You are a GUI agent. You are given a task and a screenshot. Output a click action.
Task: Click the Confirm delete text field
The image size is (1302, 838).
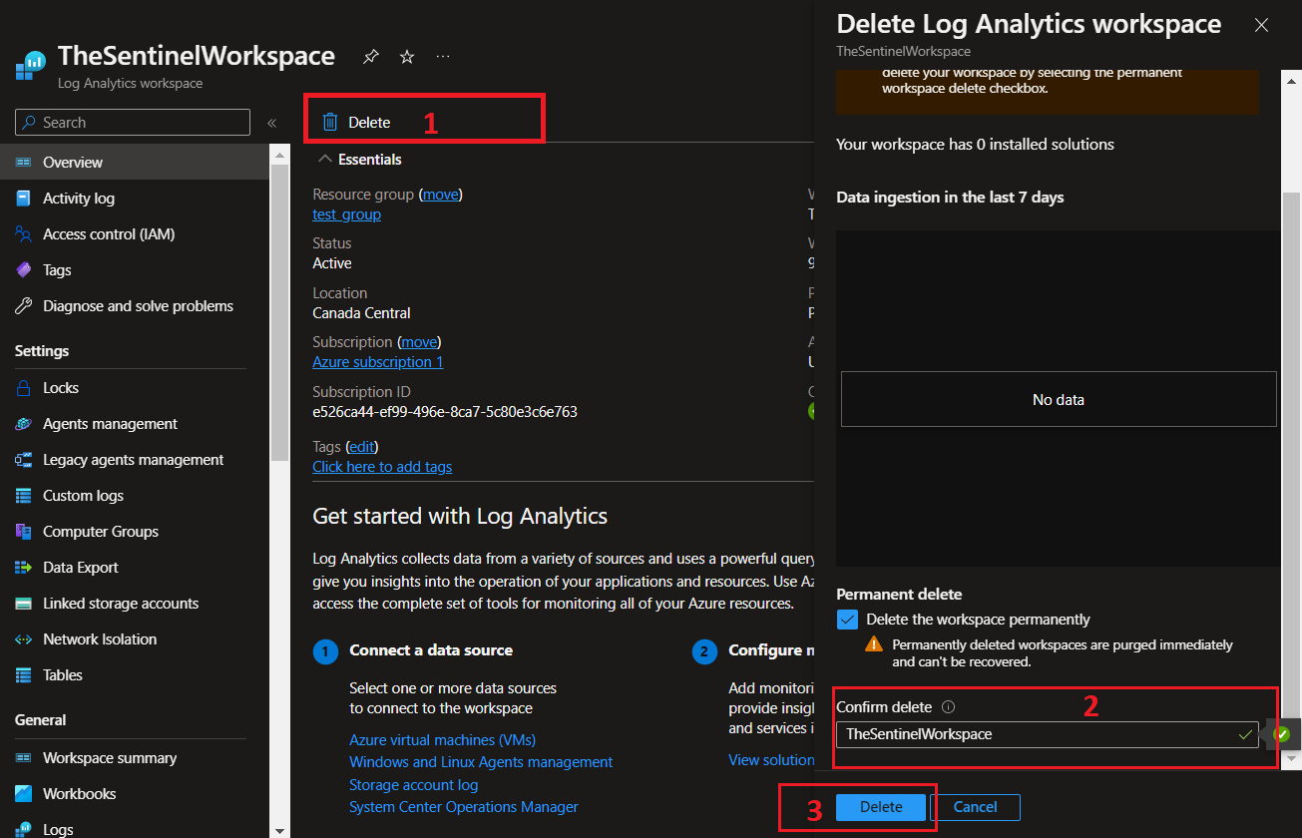tap(1048, 734)
